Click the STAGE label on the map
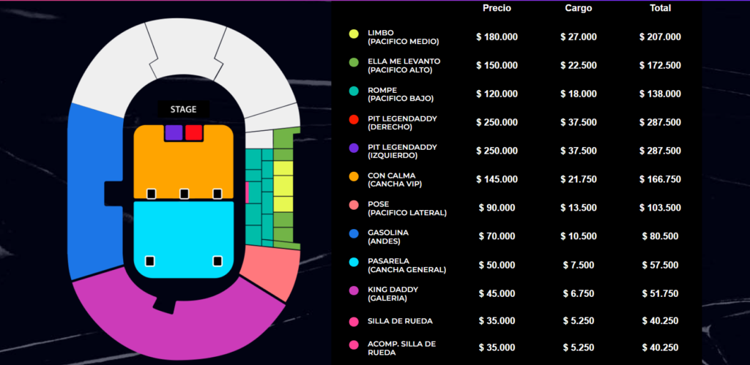This screenshot has width=750, height=365. 183,110
